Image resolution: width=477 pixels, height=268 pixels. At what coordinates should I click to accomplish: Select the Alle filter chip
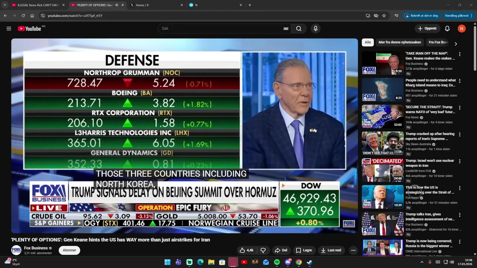368,42
